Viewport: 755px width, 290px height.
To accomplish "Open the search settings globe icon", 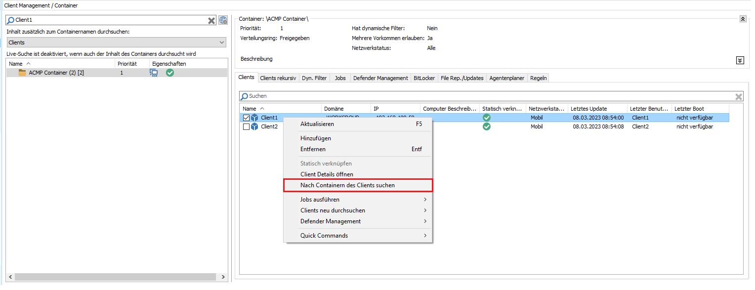I will [x=223, y=20].
